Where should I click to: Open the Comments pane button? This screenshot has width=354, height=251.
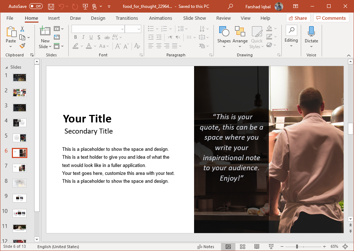(x=331, y=18)
